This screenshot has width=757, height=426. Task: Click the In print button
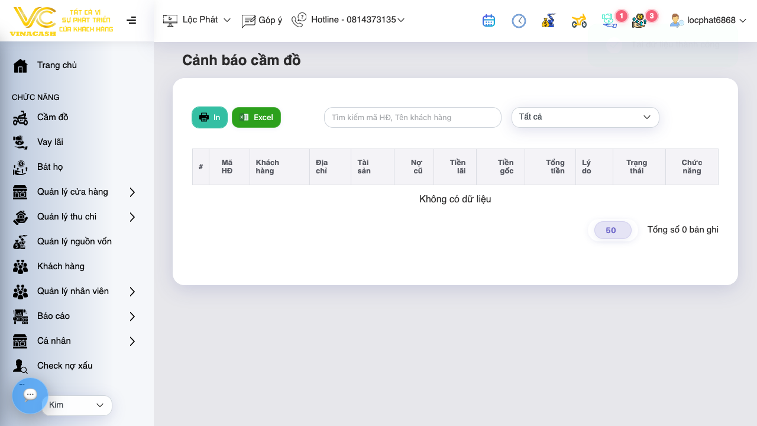(209, 117)
